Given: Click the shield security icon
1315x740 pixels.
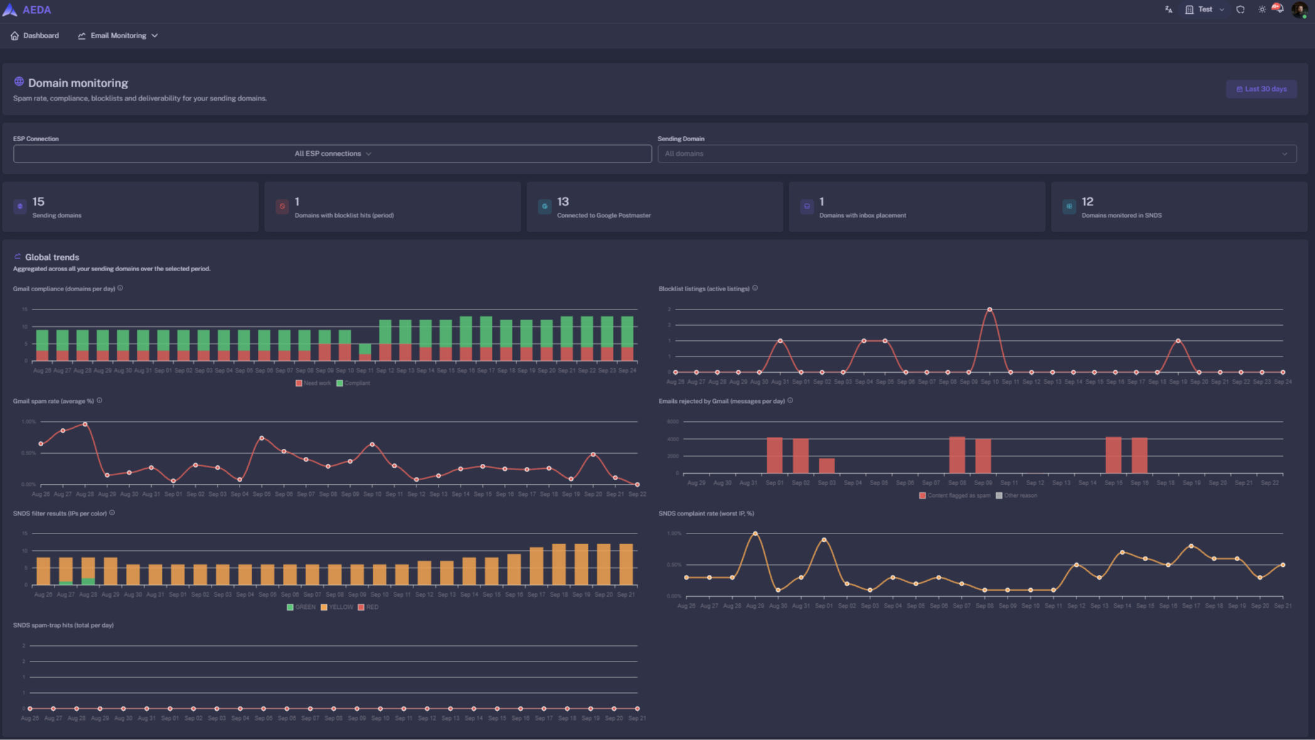Looking at the screenshot, I should coord(1240,9).
